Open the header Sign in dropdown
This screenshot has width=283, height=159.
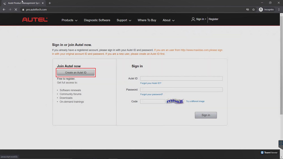[x=201, y=19]
